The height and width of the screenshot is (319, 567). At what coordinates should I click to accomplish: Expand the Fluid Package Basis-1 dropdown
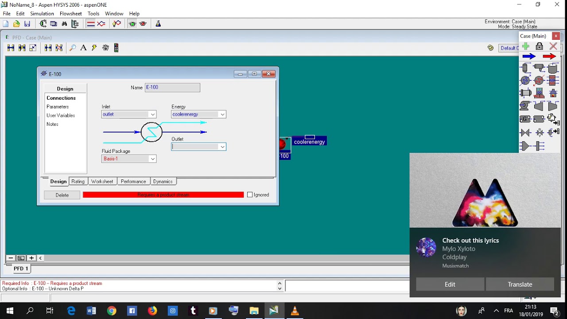point(152,159)
